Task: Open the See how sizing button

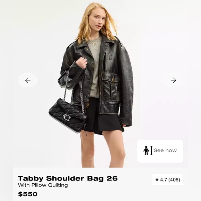Action: pyautogui.click(x=160, y=151)
